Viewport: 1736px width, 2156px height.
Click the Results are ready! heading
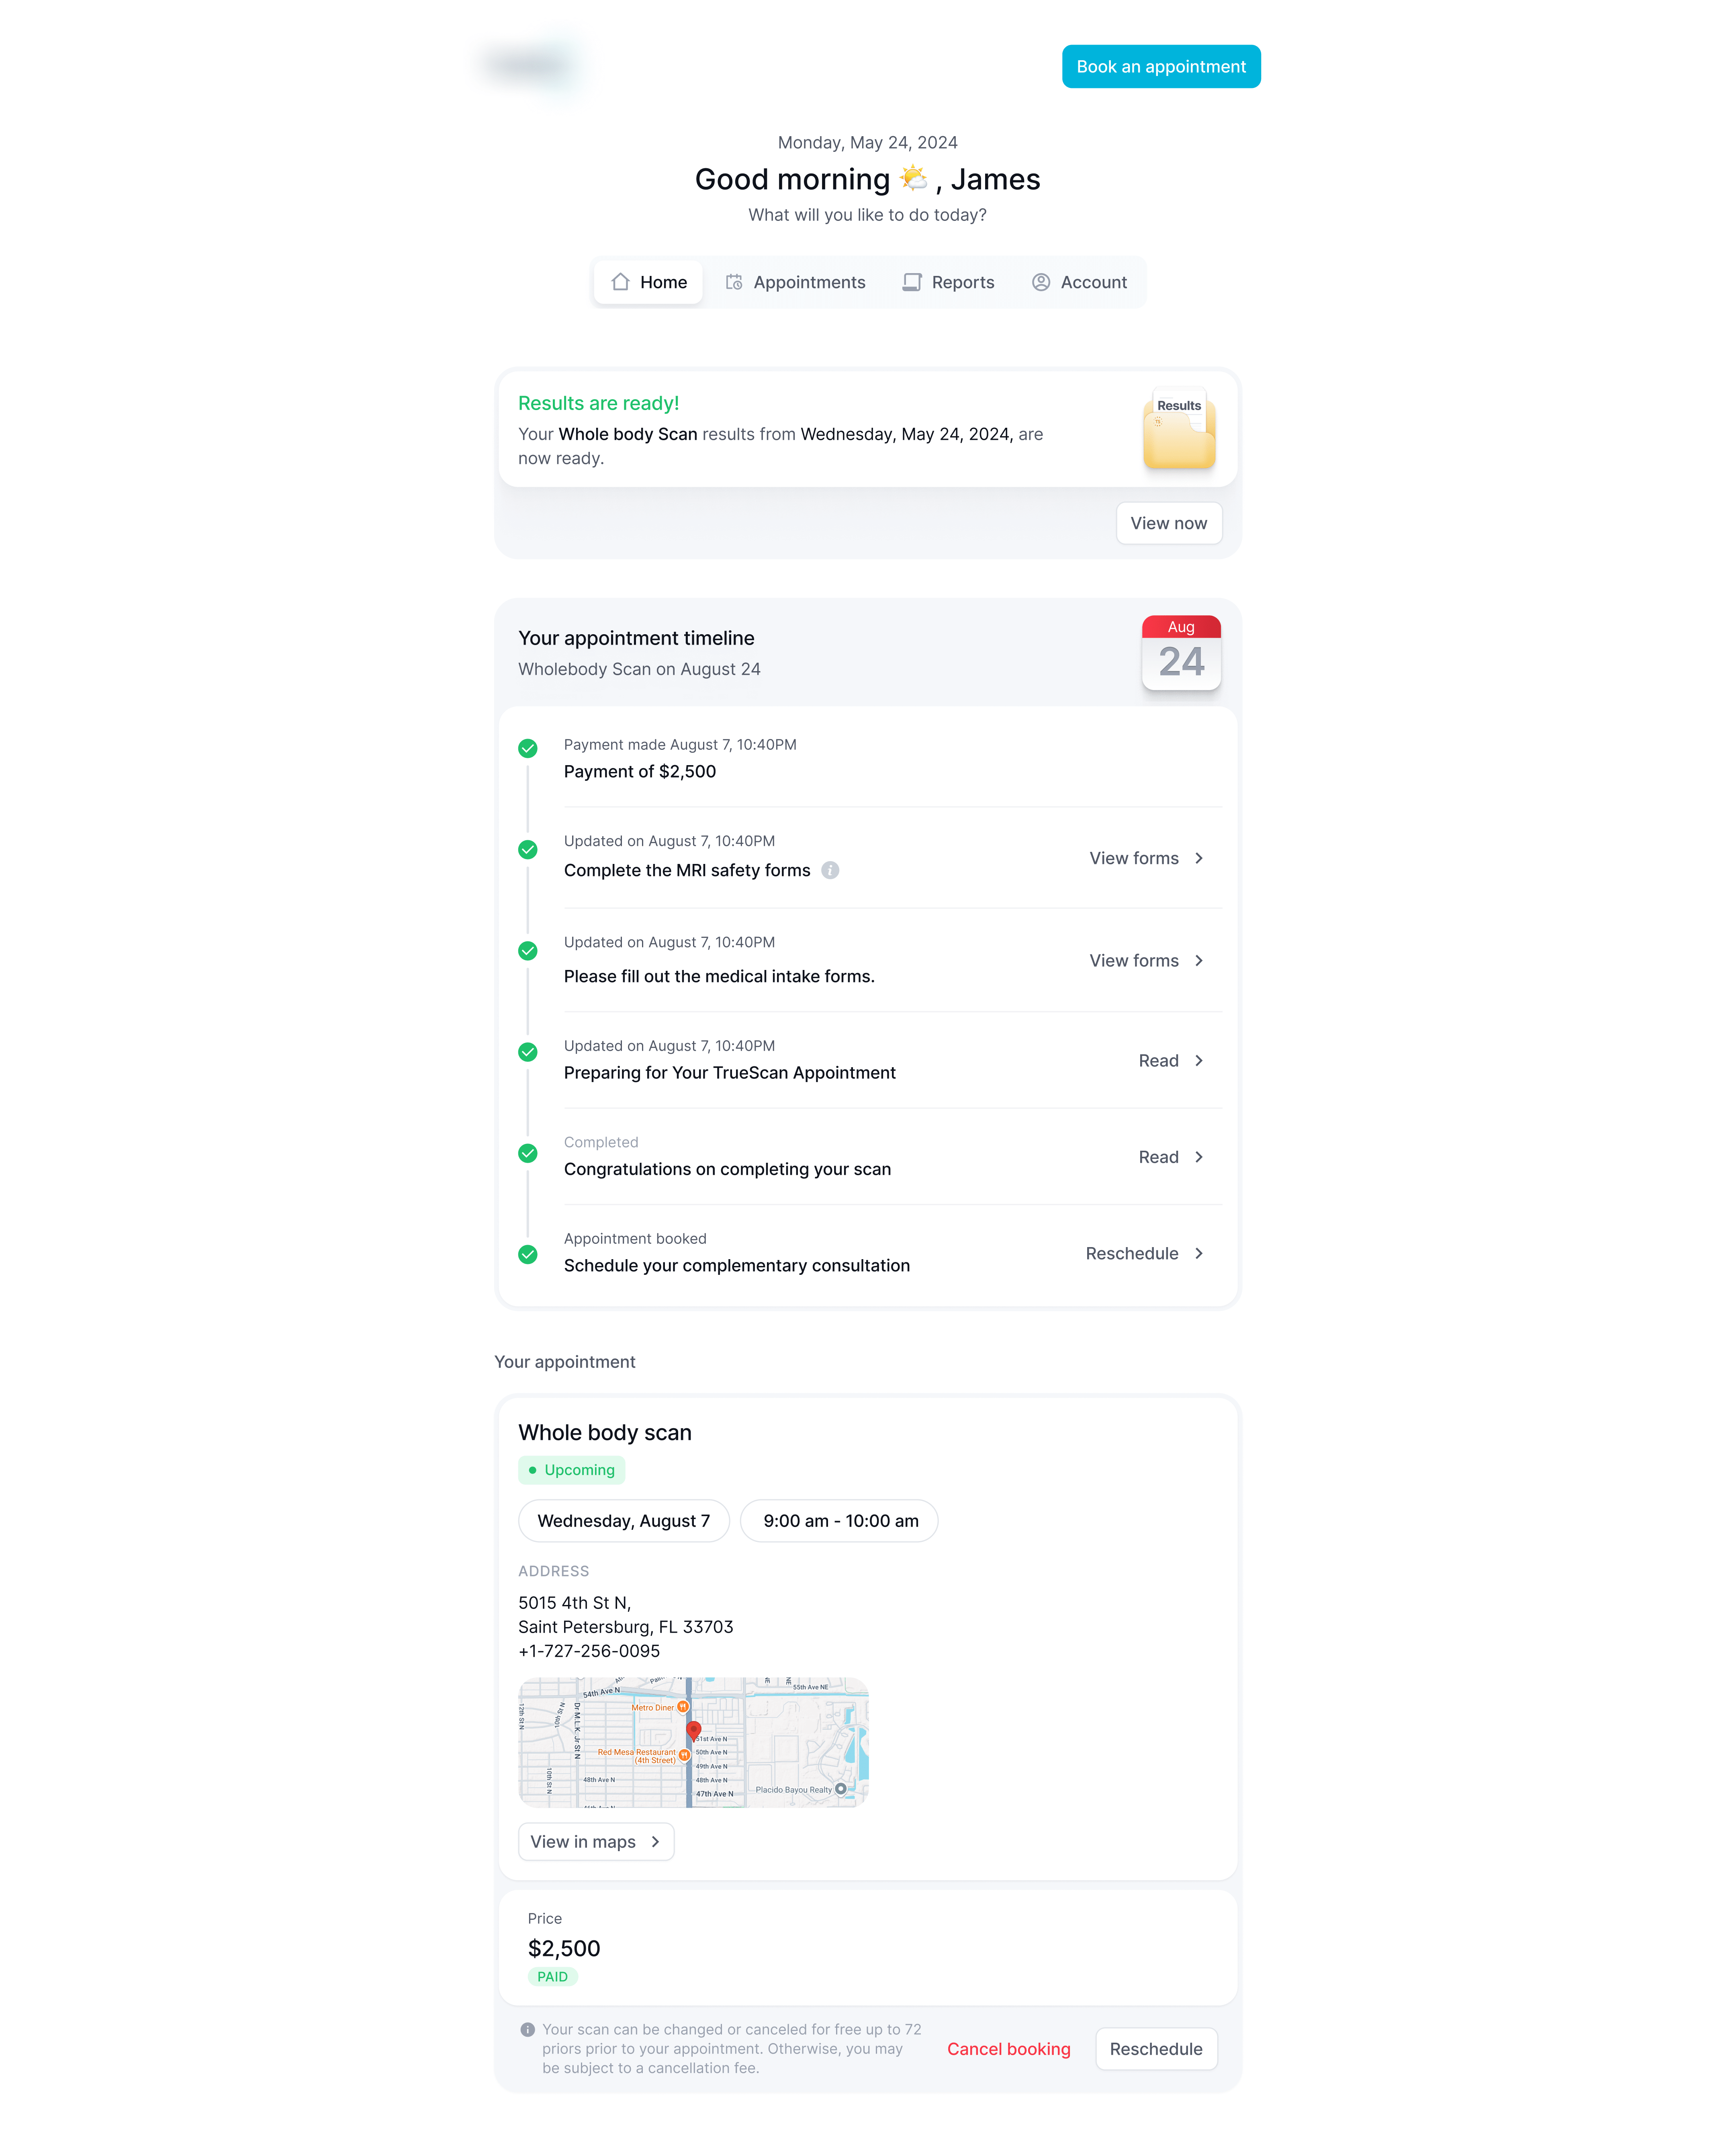click(598, 403)
